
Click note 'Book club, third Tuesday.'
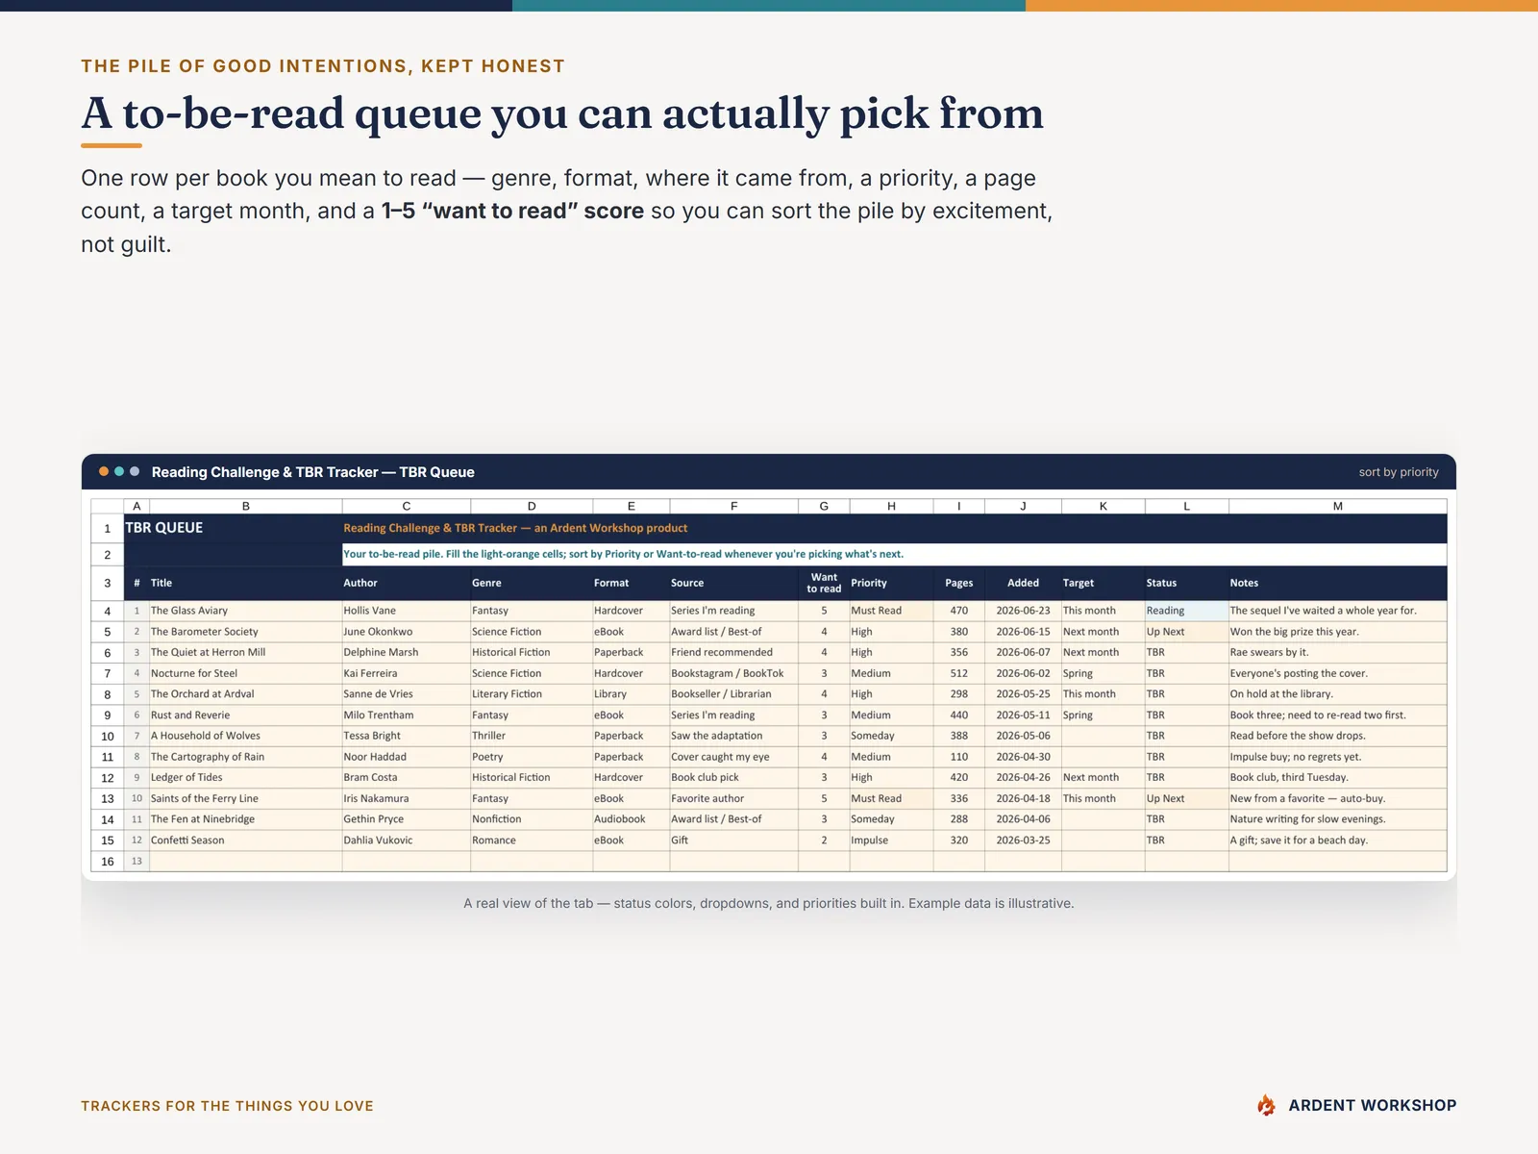pyautogui.click(x=1338, y=778)
